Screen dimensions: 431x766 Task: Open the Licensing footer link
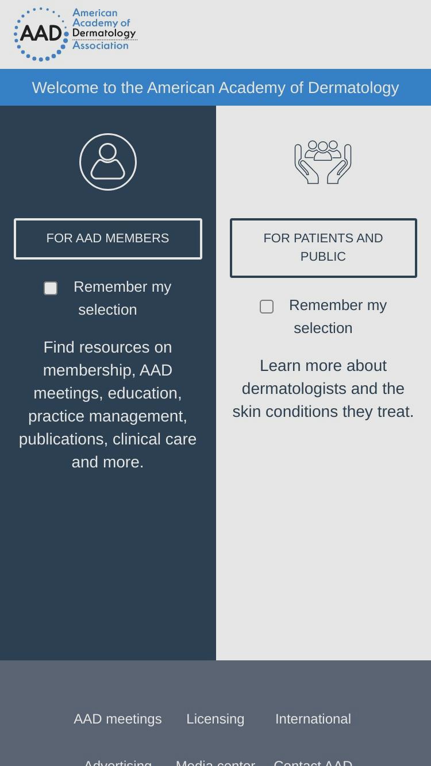pyautogui.click(x=215, y=719)
